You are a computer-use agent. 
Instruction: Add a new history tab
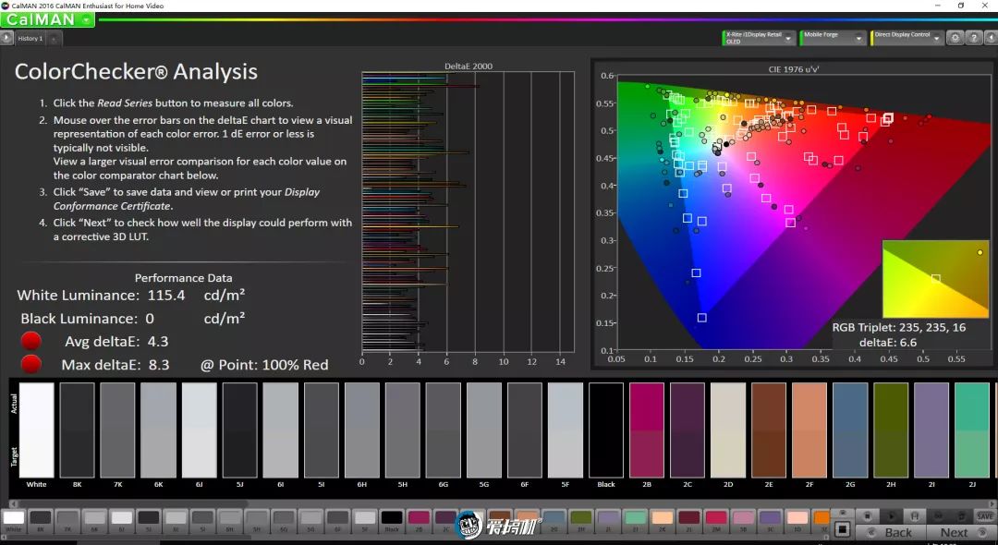[x=54, y=39]
